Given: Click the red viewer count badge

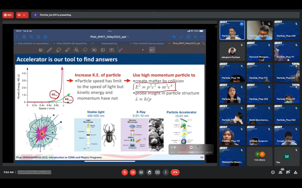Looking at the screenshot, I should [22, 15].
